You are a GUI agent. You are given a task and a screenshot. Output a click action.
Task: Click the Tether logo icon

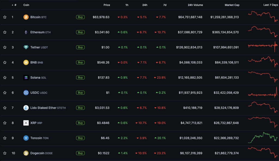pos(26,47)
